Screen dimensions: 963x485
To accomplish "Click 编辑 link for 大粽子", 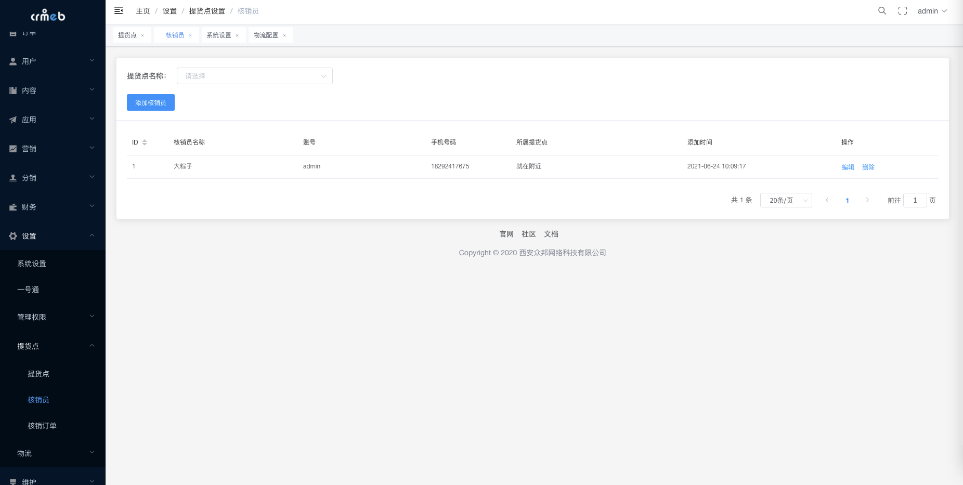I will 848,167.
